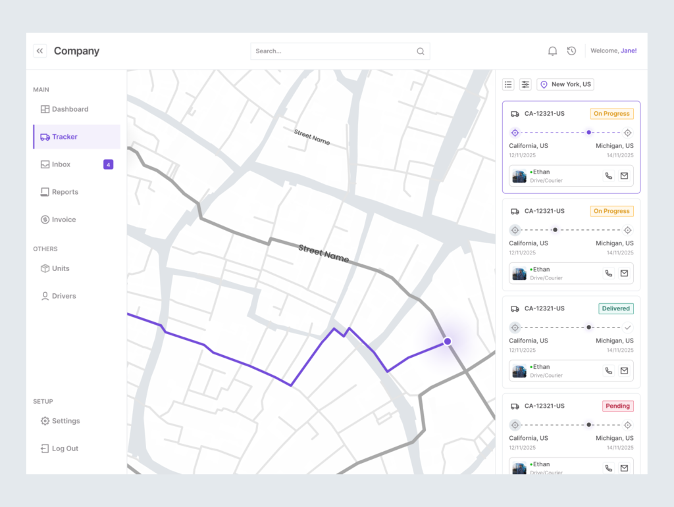Call Ethan from the first shipment card
The image size is (674, 507).
[x=608, y=176]
